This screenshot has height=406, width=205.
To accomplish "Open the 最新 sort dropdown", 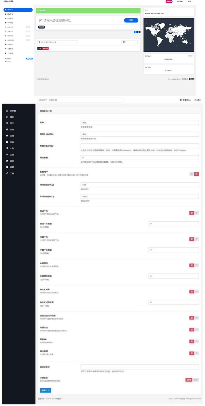I will (130, 42).
